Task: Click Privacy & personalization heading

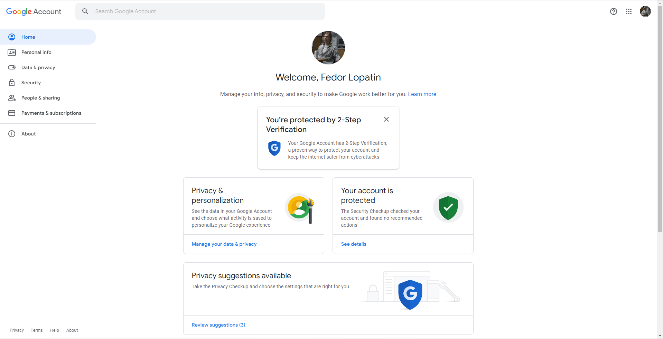Action: (218, 195)
